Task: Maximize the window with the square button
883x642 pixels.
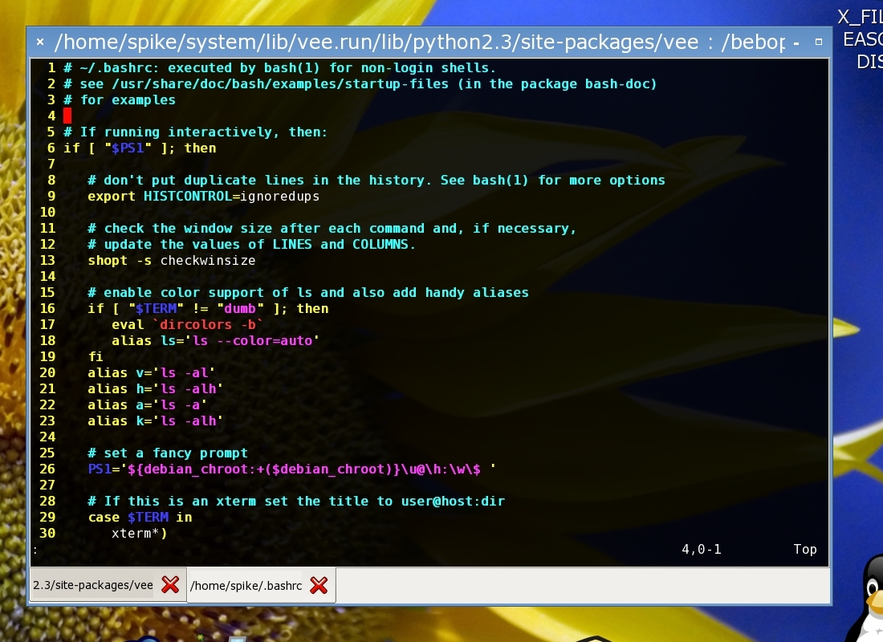Action: [x=819, y=42]
